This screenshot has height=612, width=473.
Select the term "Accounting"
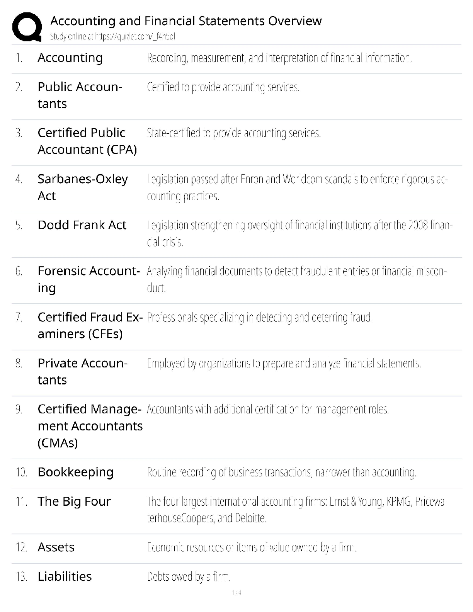70,58
